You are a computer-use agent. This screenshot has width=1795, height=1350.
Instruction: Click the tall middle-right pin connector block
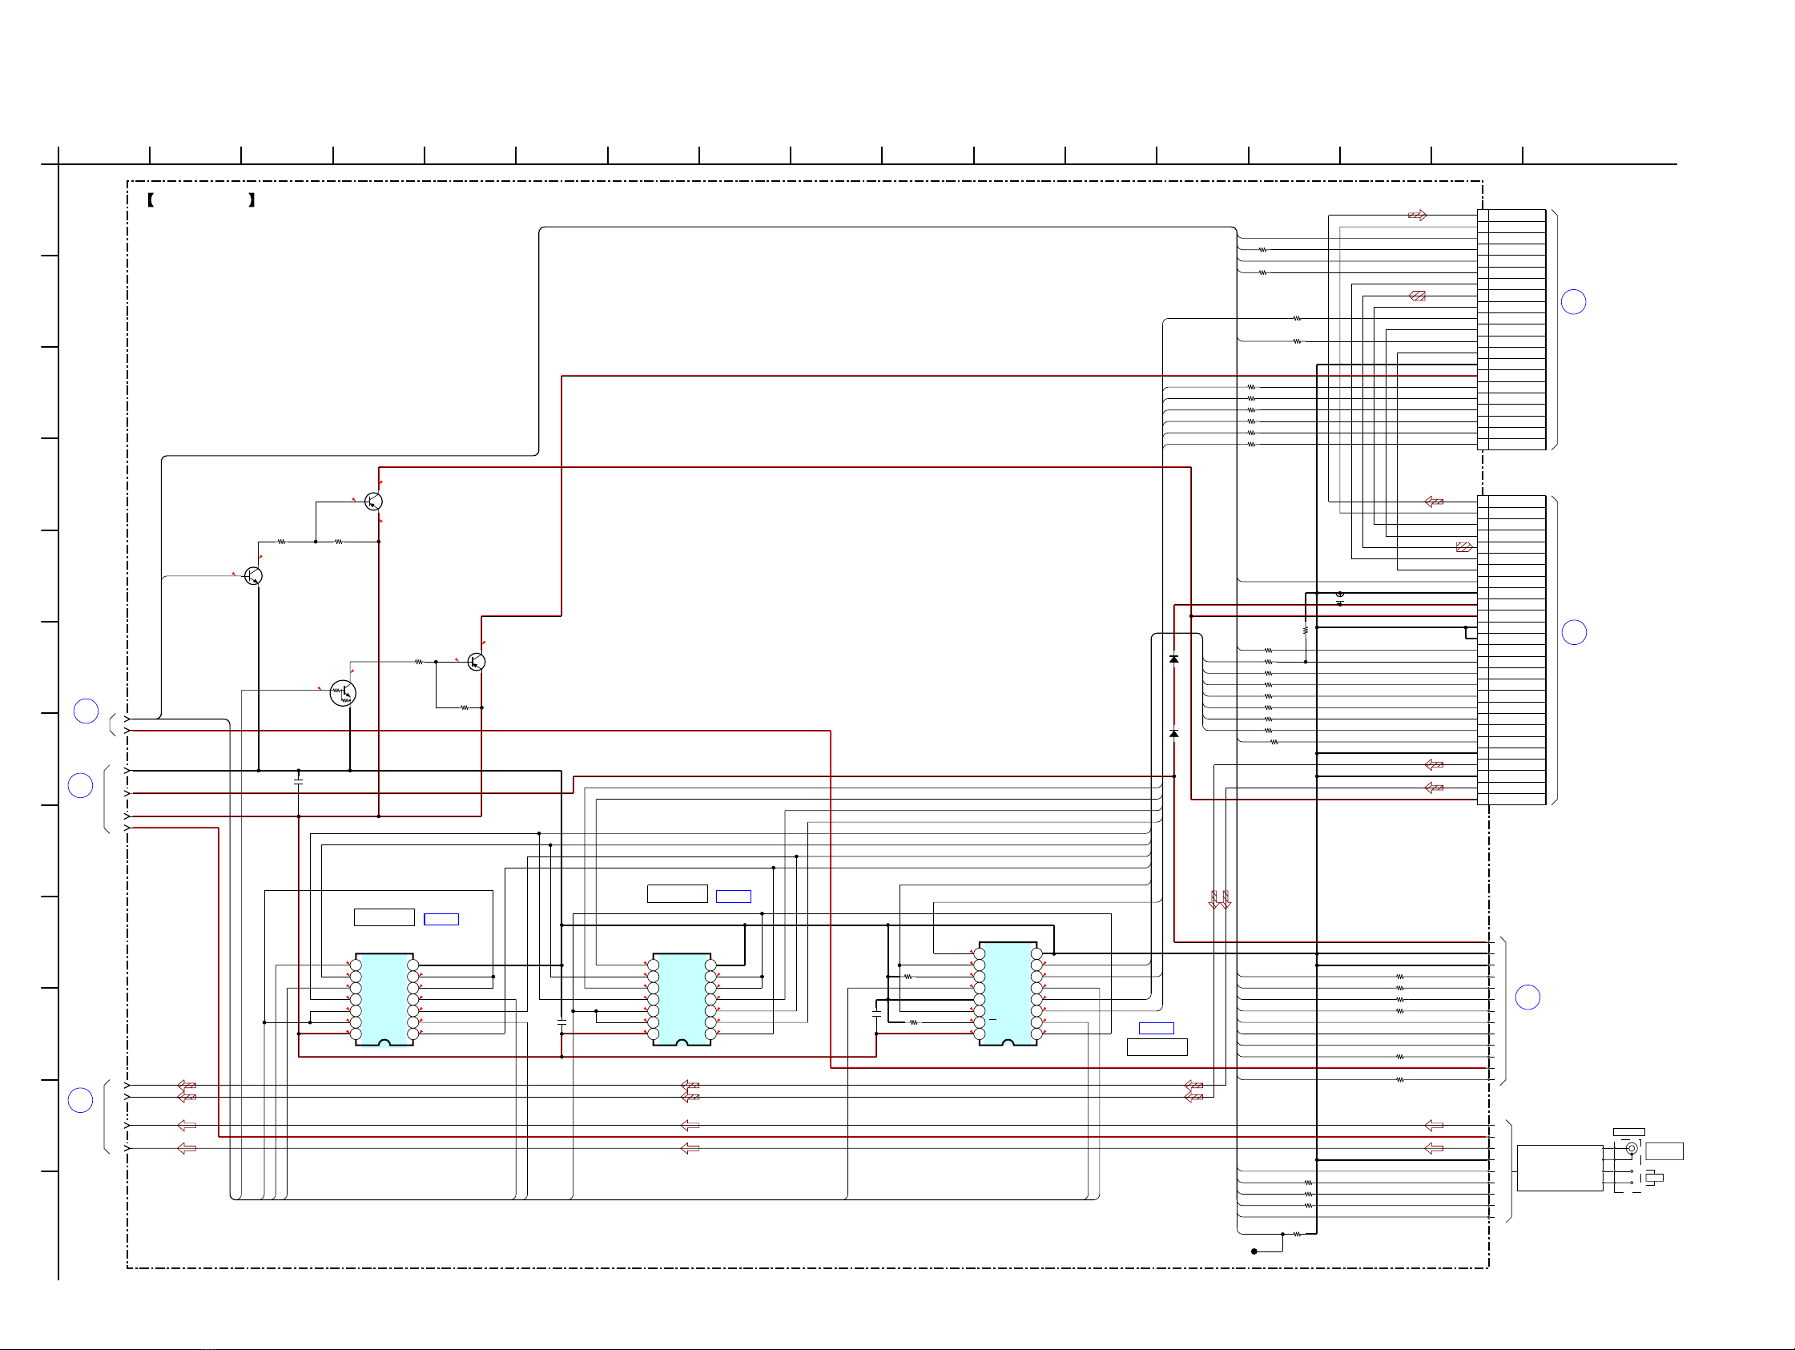1511,651
